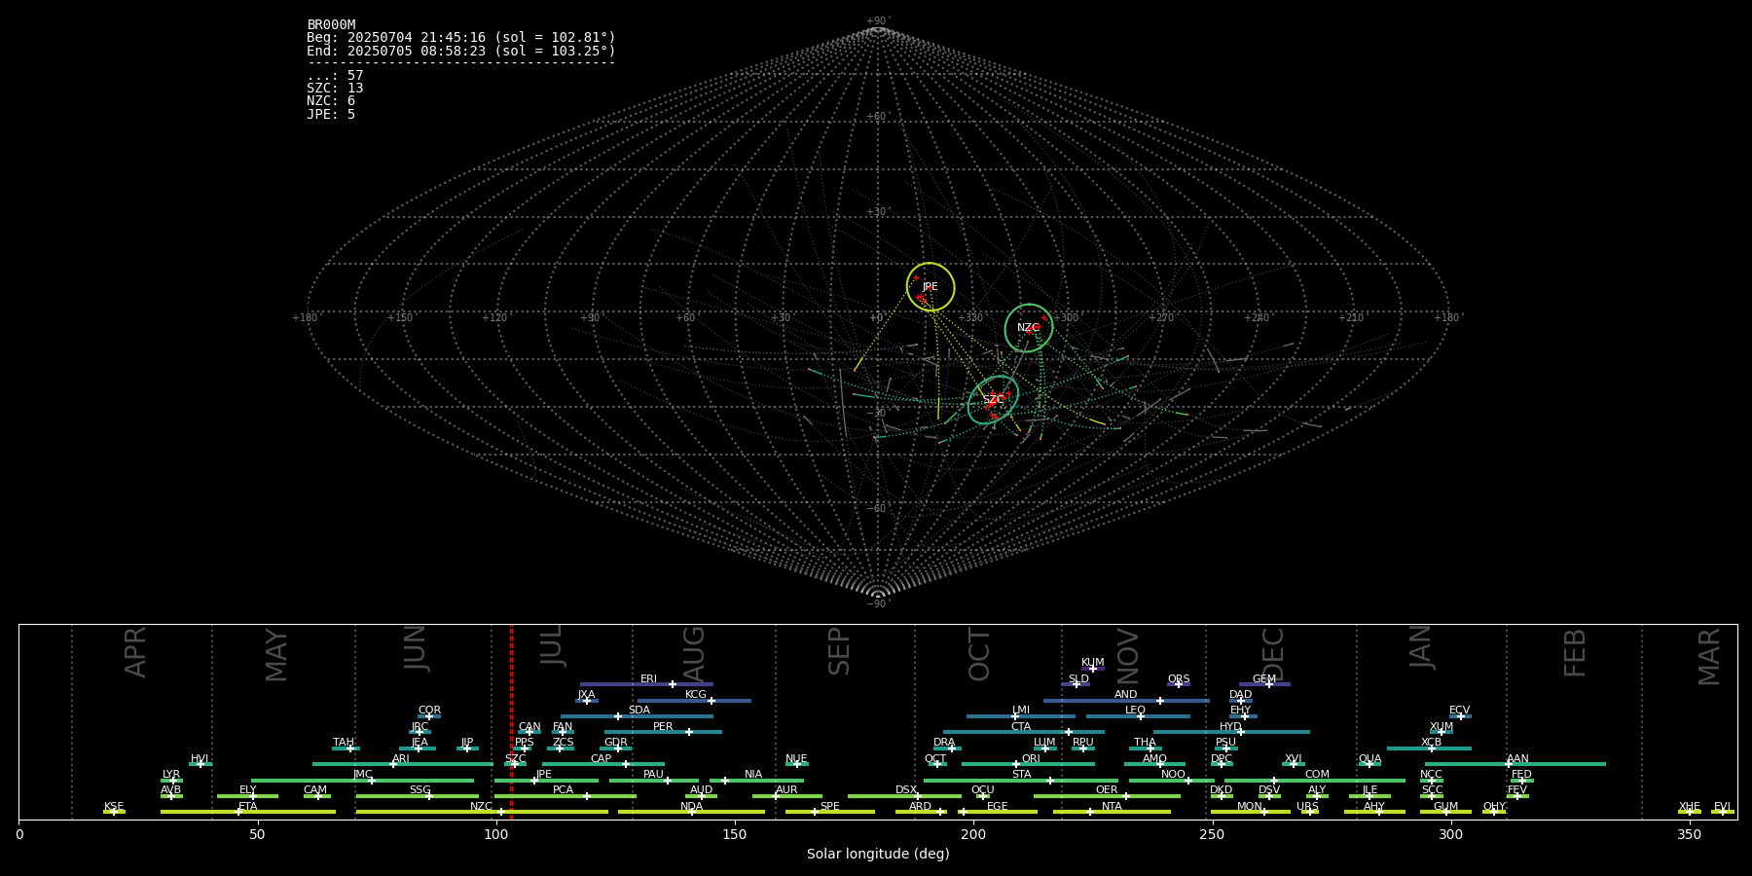Image resolution: width=1752 pixels, height=876 pixels.
Task: Click the STA shower label in the timeline
Action: tap(1021, 775)
